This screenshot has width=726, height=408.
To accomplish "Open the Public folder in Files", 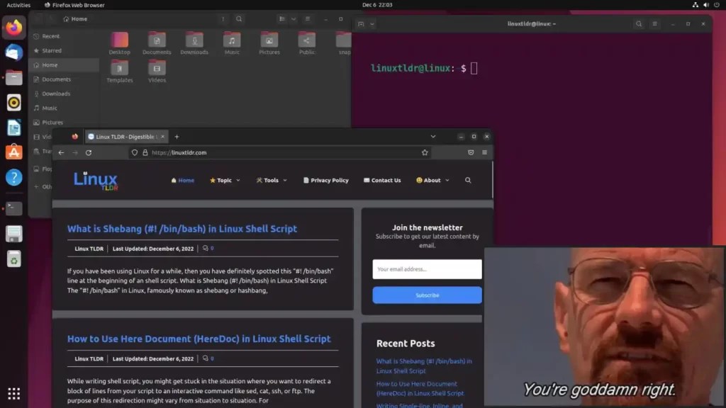I will pos(306,43).
